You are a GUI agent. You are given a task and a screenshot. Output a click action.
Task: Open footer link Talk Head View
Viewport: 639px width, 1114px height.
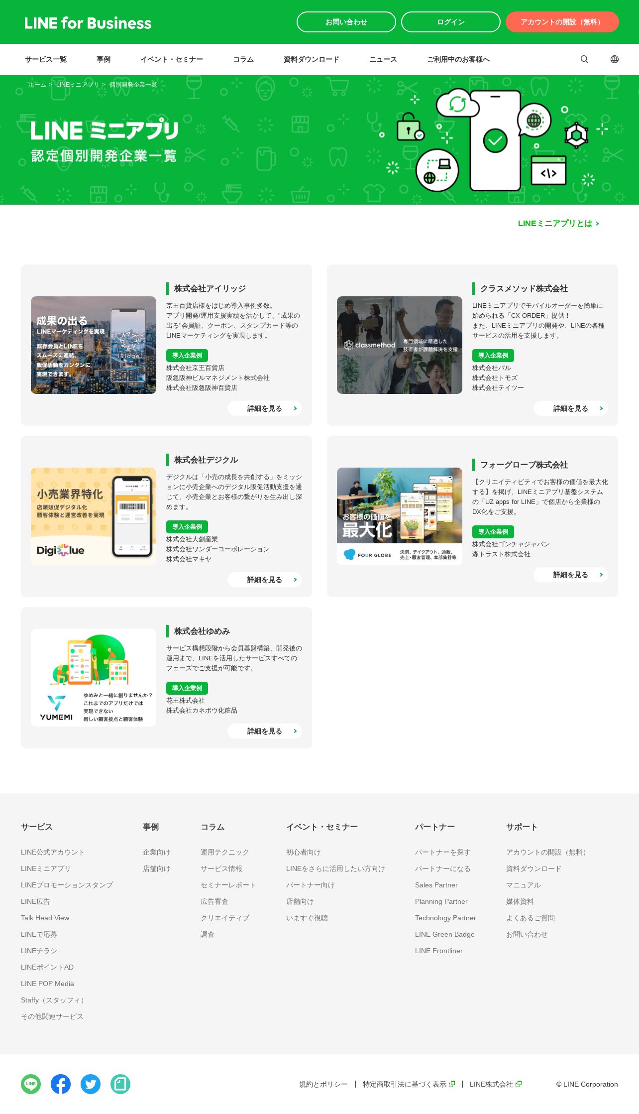pos(45,918)
